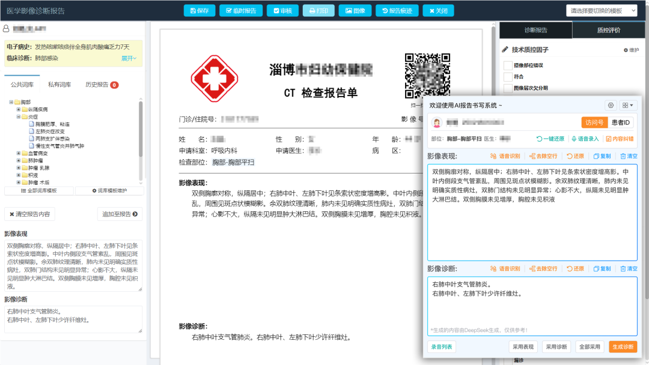
Task: Click 复制 copy in 影像表现 section
Action: click(601, 156)
